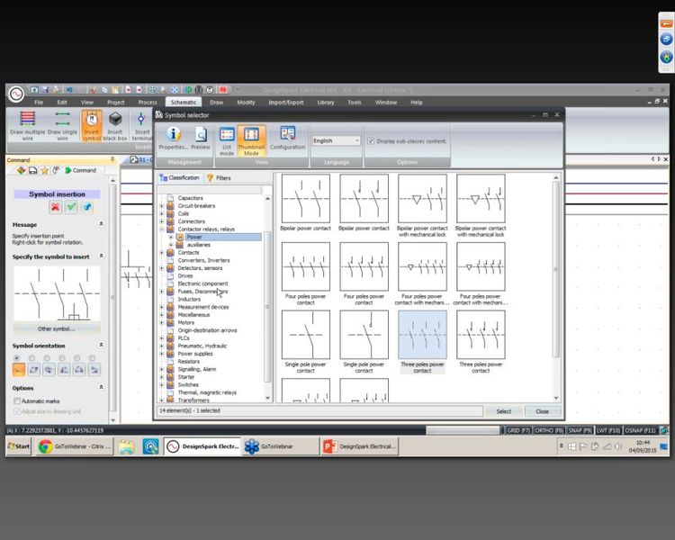Enable the Automatic marks checkbox
This screenshot has height=540, width=675.
(17, 400)
